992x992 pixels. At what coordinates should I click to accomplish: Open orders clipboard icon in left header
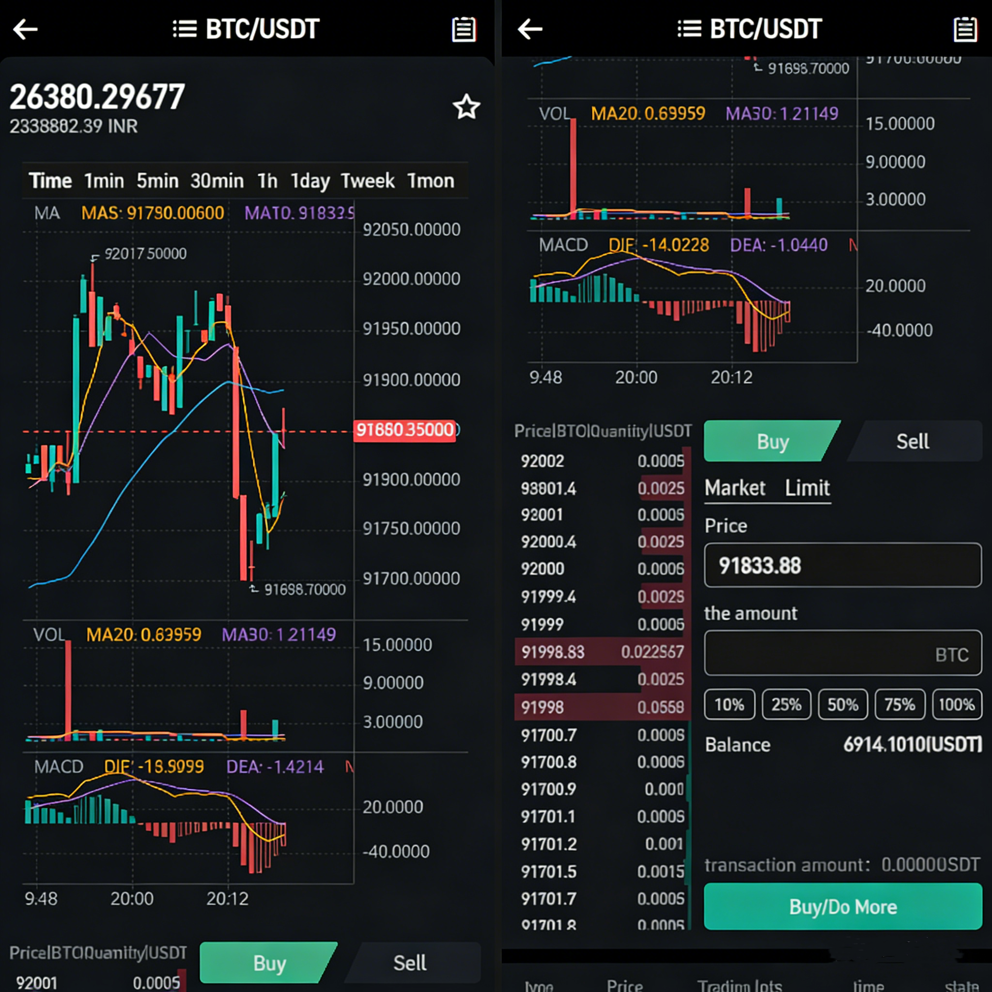point(463,29)
